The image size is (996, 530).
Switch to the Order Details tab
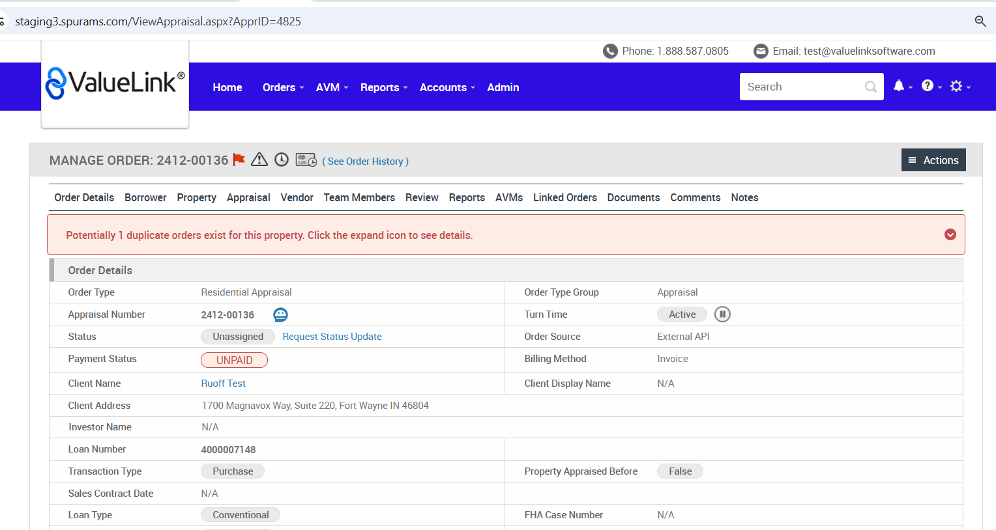coord(84,197)
